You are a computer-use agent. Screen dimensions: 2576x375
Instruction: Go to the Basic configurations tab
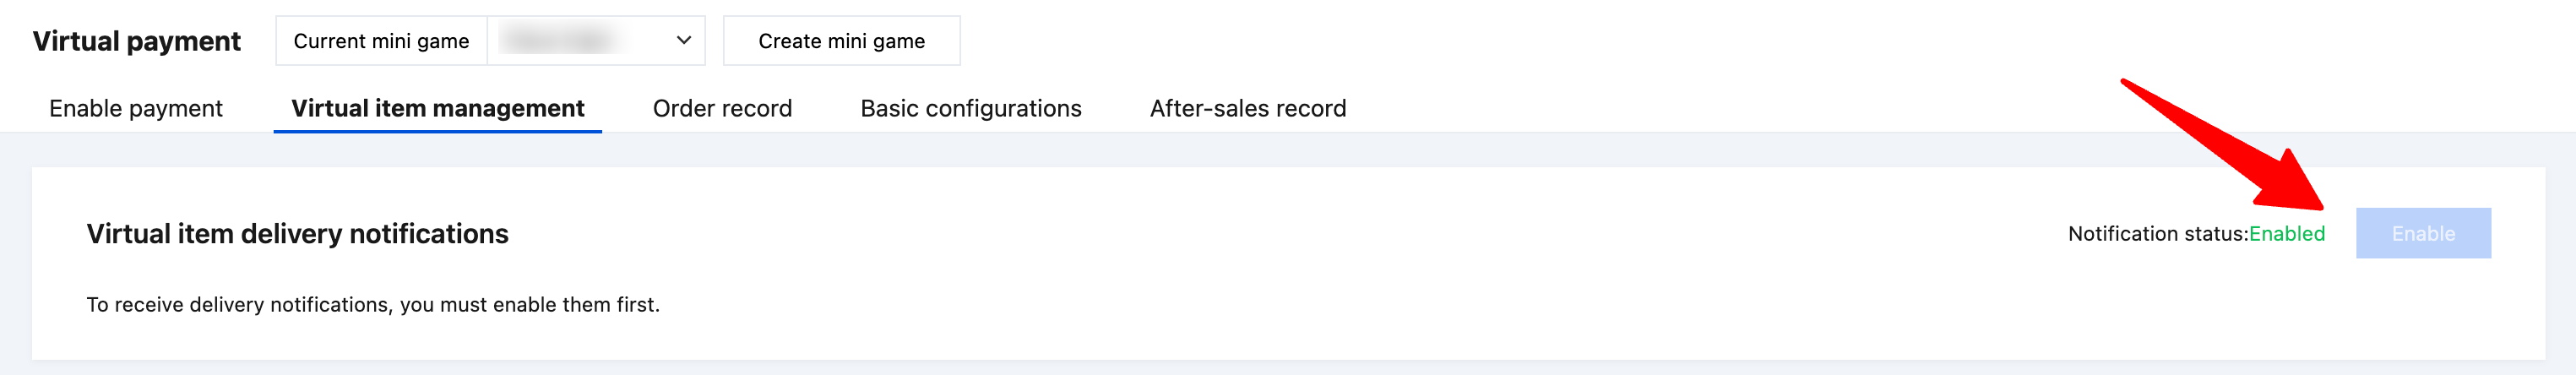pos(970,108)
